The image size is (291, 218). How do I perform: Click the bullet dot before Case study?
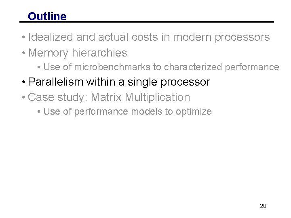click(23, 97)
